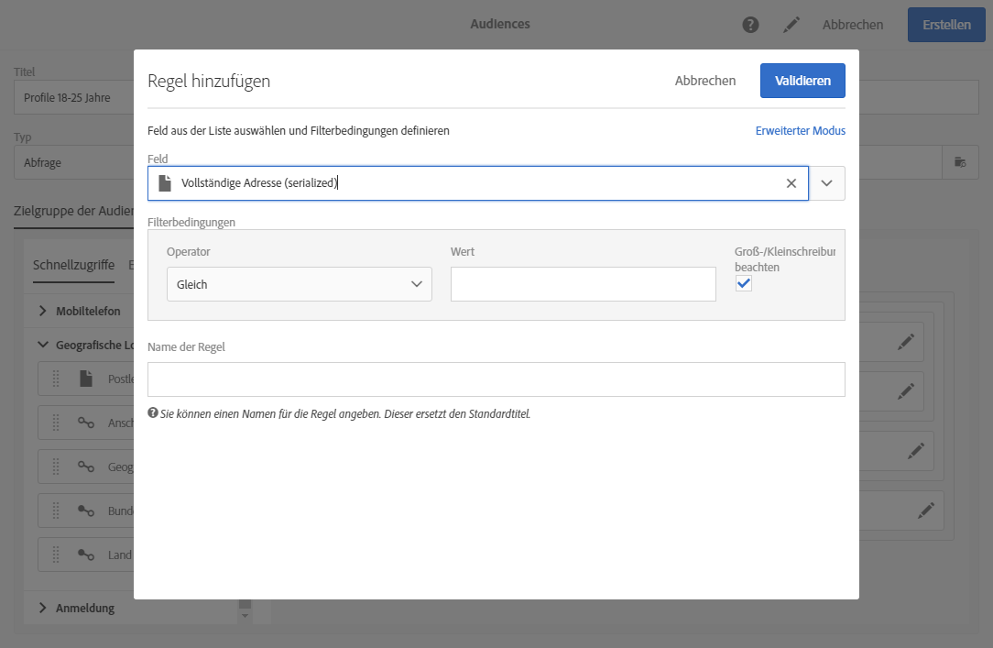The image size is (993, 648).
Task: Switch to Schnellzugriffe tab
Action: (73, 265)
